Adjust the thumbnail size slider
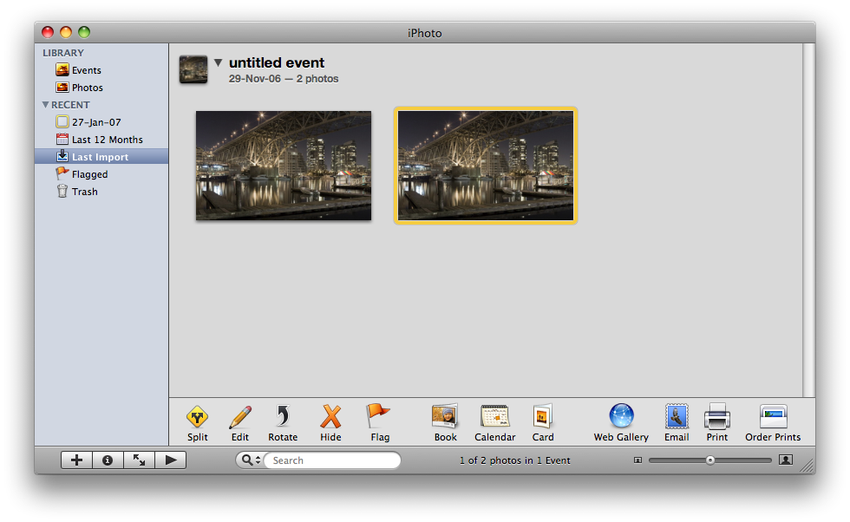Viewport: 850px width, 522px height. point(710,460)
